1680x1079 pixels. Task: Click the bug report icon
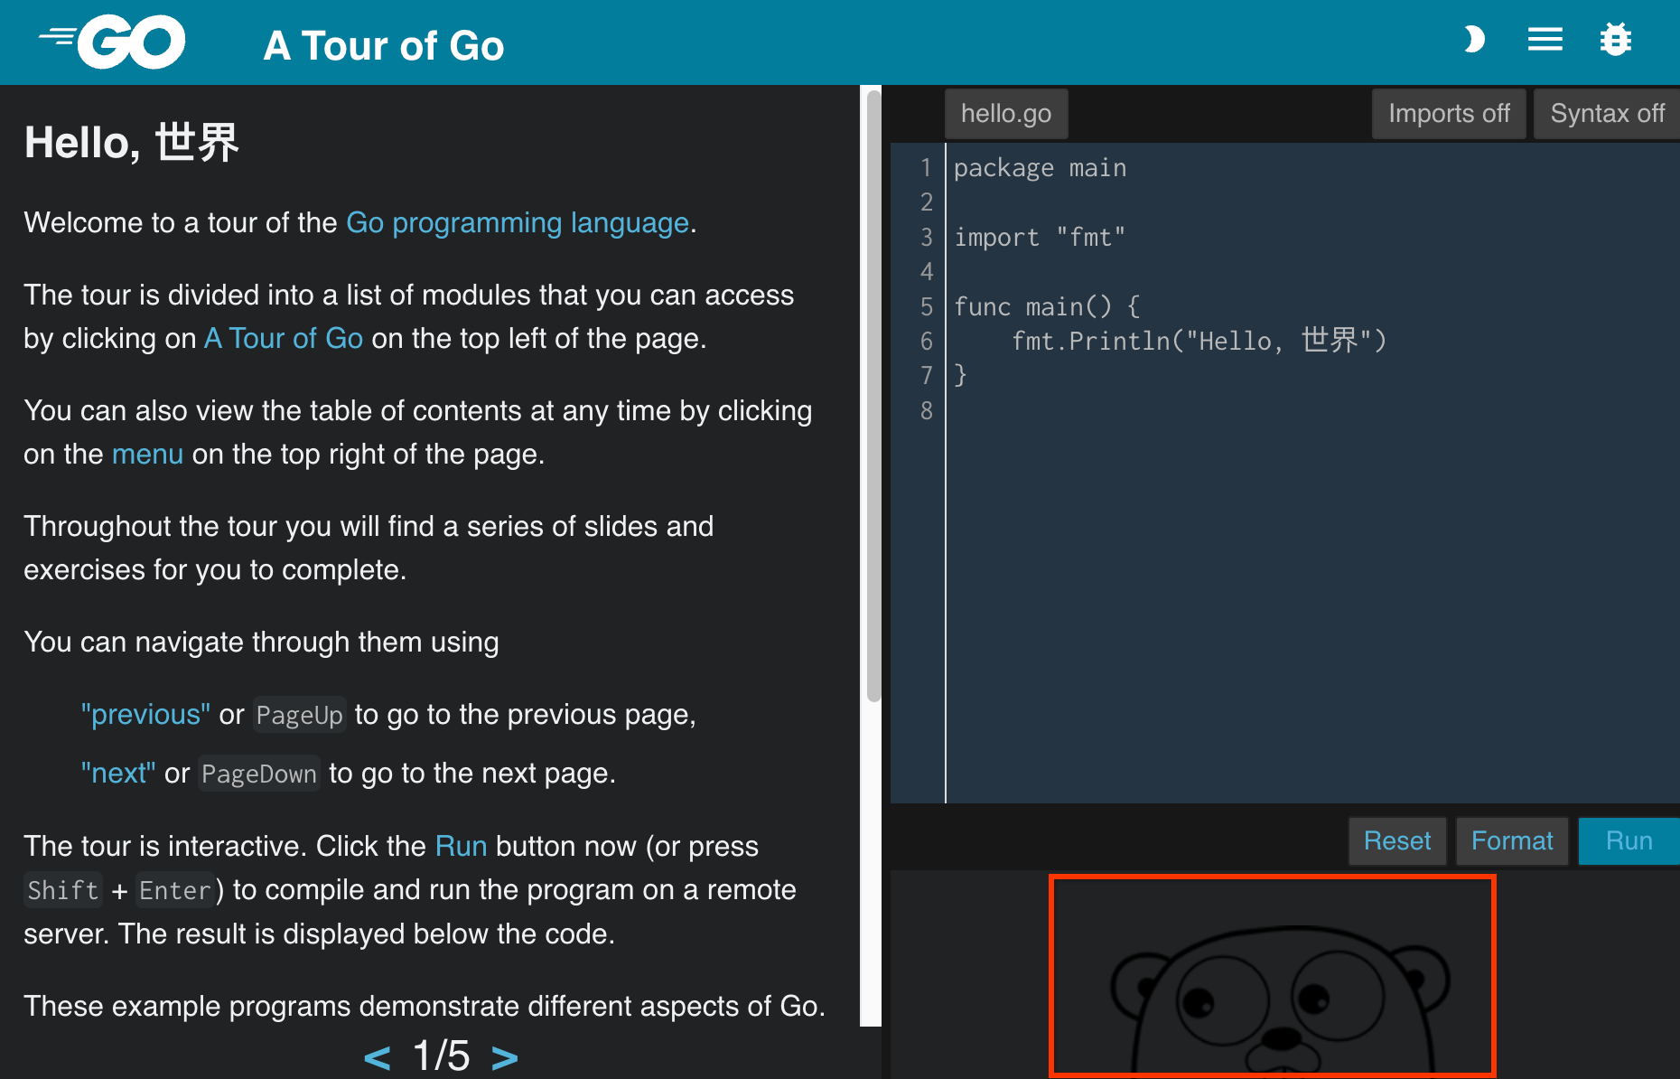(1616, 39)
